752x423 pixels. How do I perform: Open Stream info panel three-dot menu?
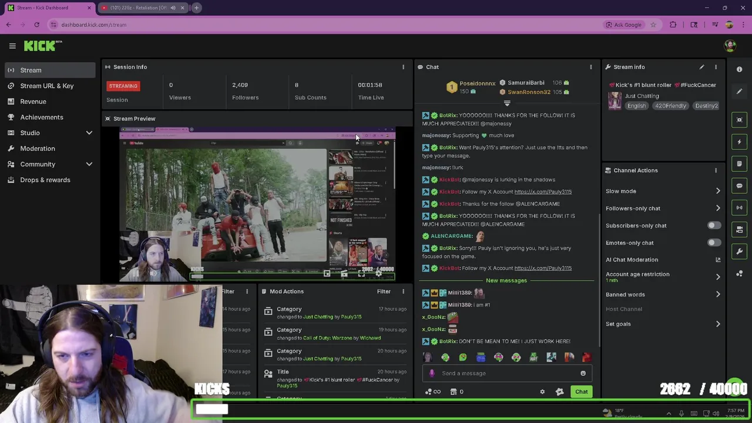tap(716, 67)
